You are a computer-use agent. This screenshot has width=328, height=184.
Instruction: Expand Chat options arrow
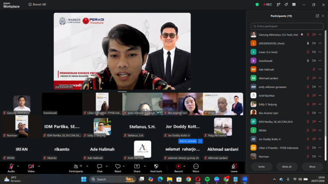point(106,166)
